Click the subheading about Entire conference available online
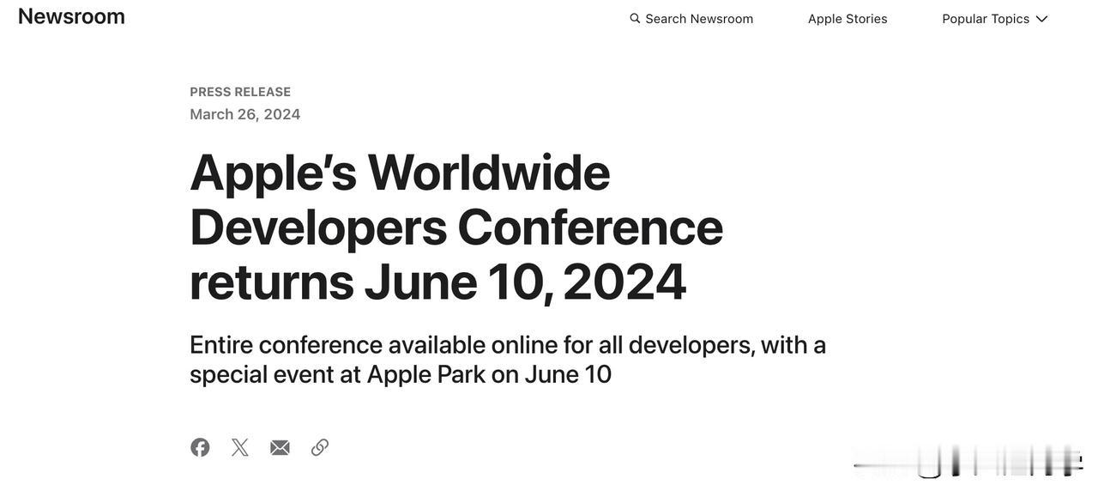Viewport: 1098px width, 491px height. click(x=508, y=359)
